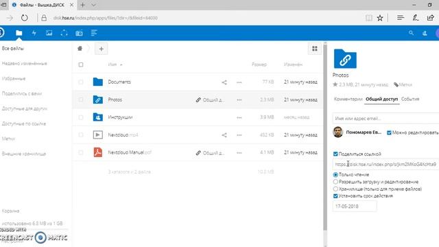Click share icon for Documents folder

tap(224, 82)
